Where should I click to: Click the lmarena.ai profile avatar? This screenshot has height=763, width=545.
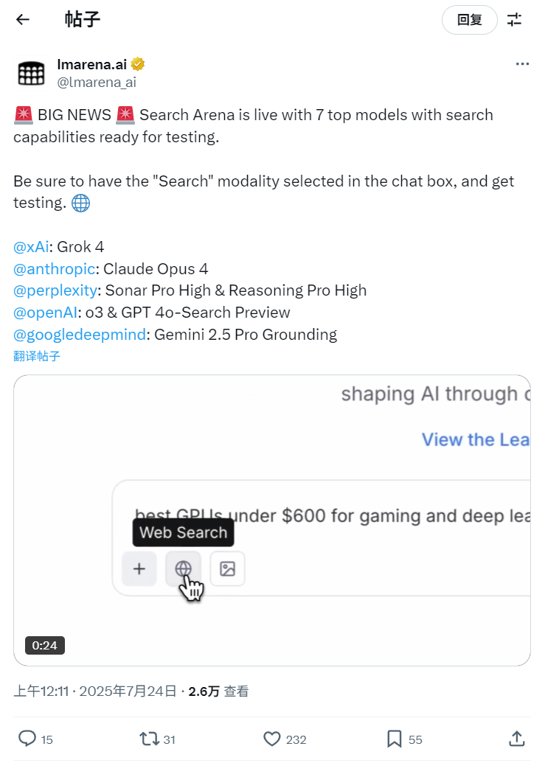(x=31, y=74)
